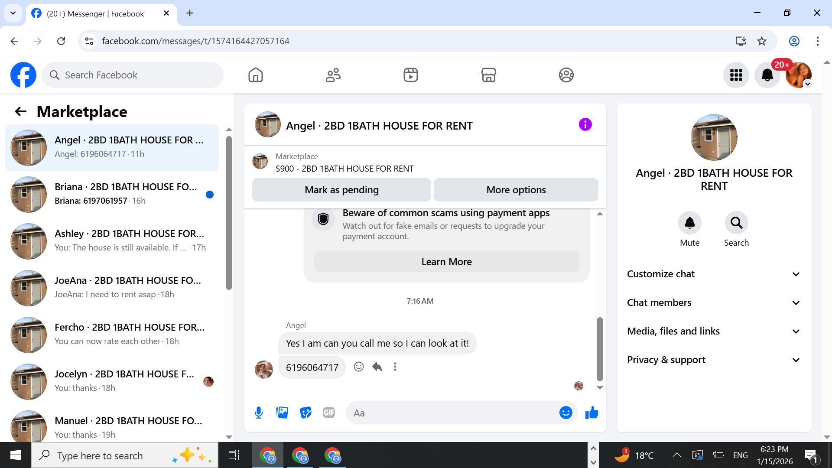
Task: Reply to the phone number message
Action: (377, 367)
